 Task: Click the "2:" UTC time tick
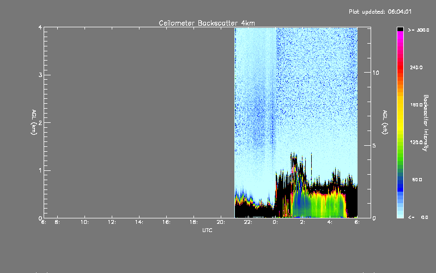click(x=302, y=222)
